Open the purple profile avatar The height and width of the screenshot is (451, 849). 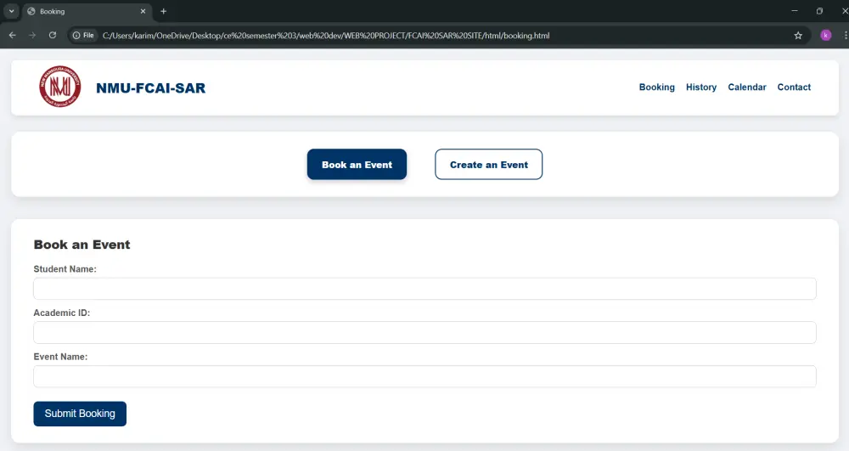826,35
